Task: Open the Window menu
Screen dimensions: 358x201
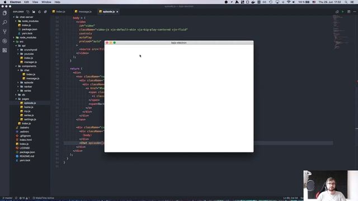Action: [x=46, y=2]
